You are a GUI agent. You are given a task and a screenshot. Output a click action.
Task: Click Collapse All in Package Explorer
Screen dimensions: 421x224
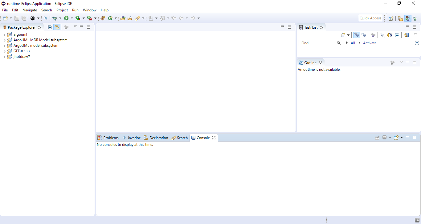[50, 27]
